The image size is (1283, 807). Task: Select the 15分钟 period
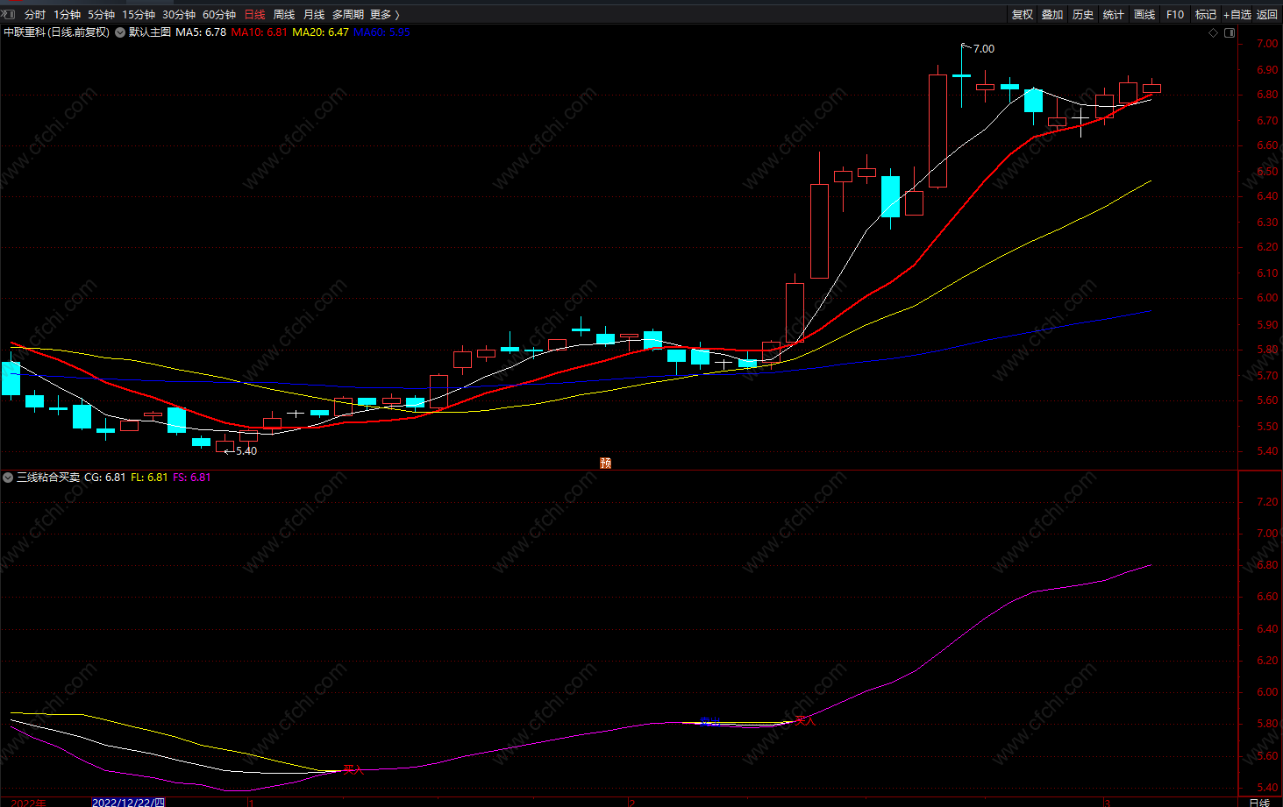coord(139,15)
